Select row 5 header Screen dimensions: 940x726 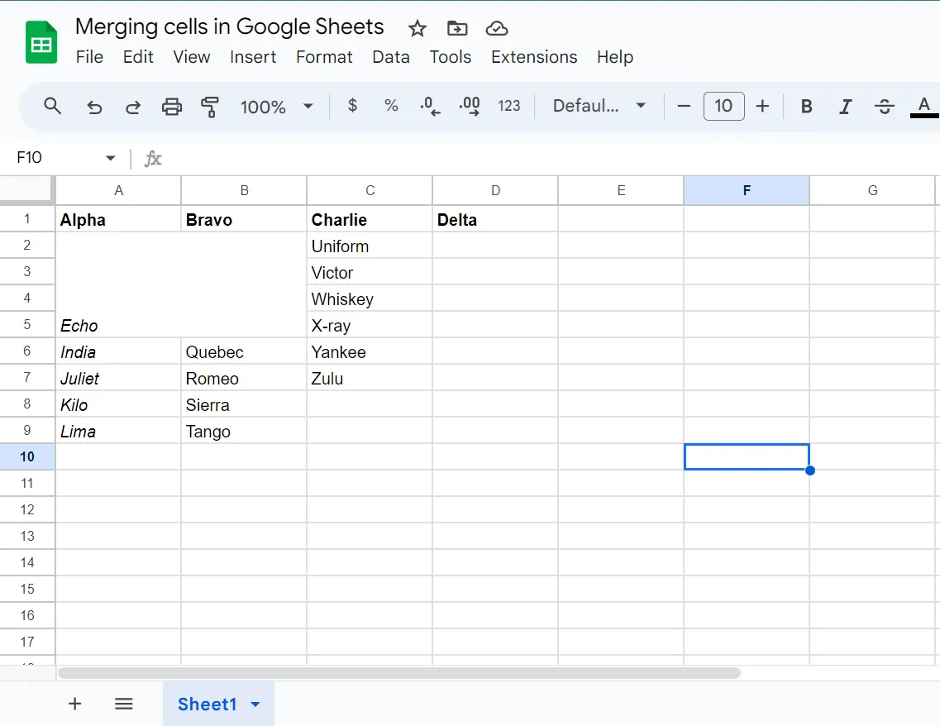[27, 324]
